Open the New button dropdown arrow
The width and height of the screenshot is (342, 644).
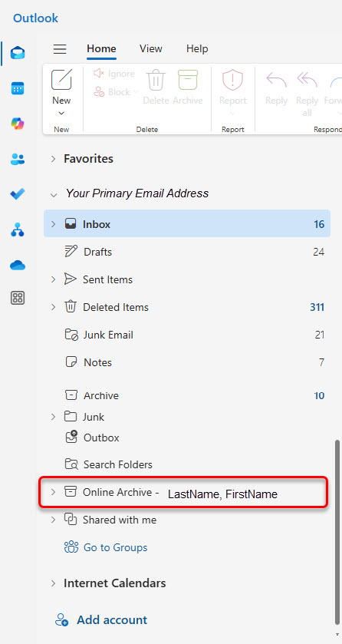(61, 114)
